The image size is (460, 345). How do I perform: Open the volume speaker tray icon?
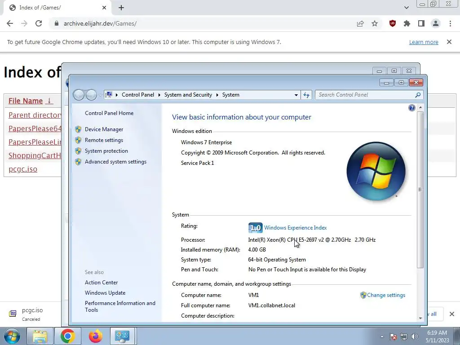[x=415, y=336]
